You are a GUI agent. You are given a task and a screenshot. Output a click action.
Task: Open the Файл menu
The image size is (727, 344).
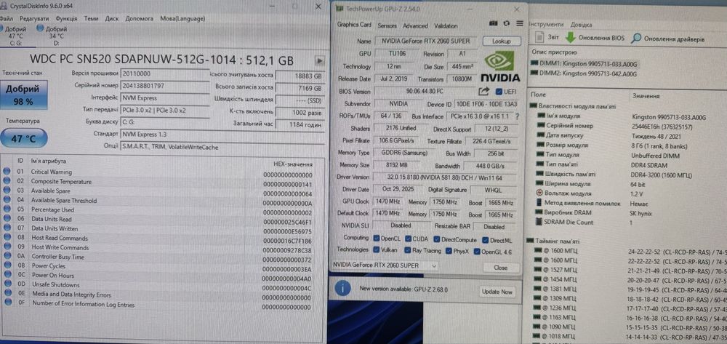coord(6,18)
